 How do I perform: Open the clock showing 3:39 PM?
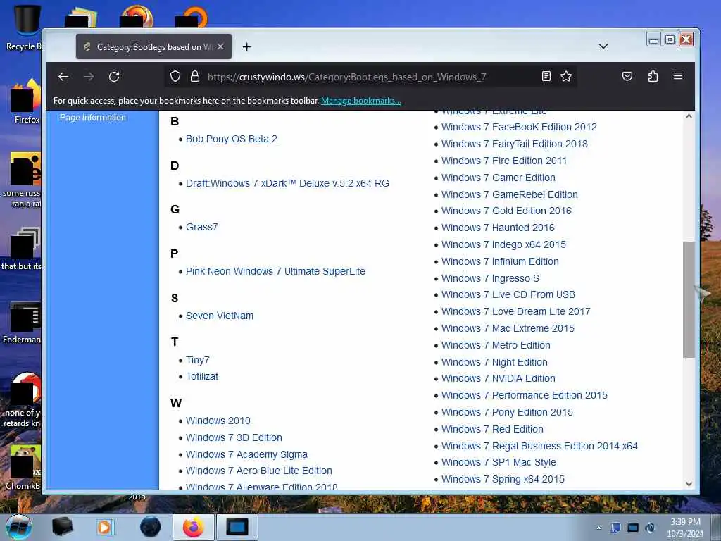(685, 528)
